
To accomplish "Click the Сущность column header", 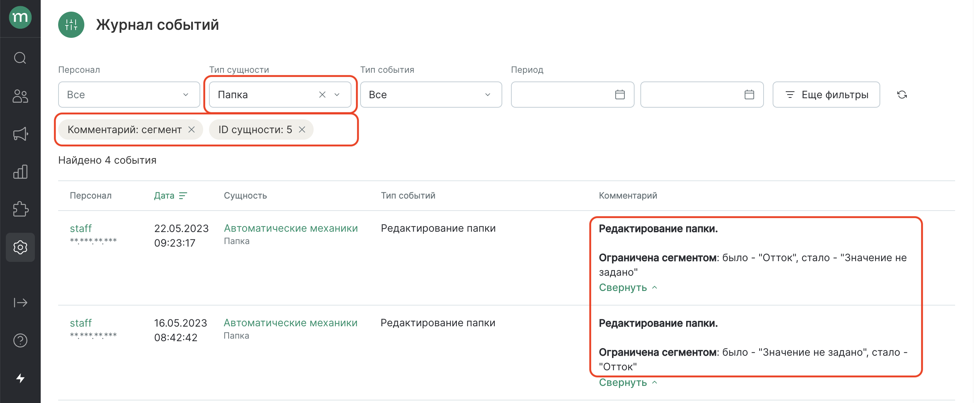I will pos(245,196).
